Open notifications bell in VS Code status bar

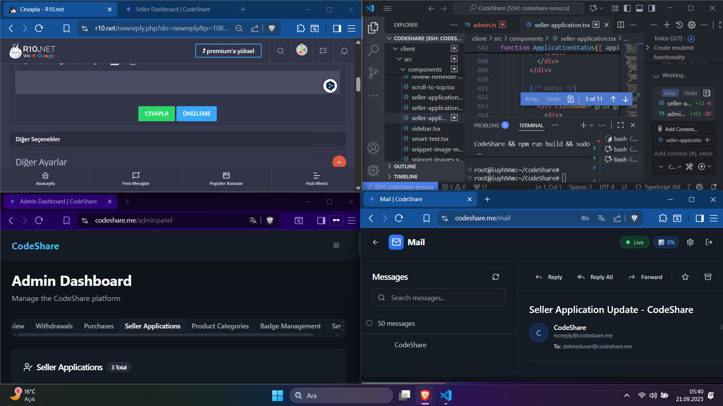pyautogui.click(x=713, y=187)
